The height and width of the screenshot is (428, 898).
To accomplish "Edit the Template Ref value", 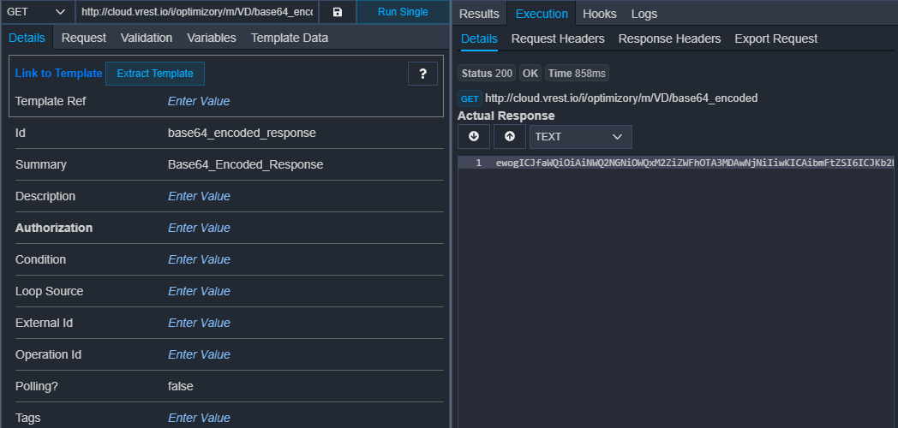I will click(199, 101).
